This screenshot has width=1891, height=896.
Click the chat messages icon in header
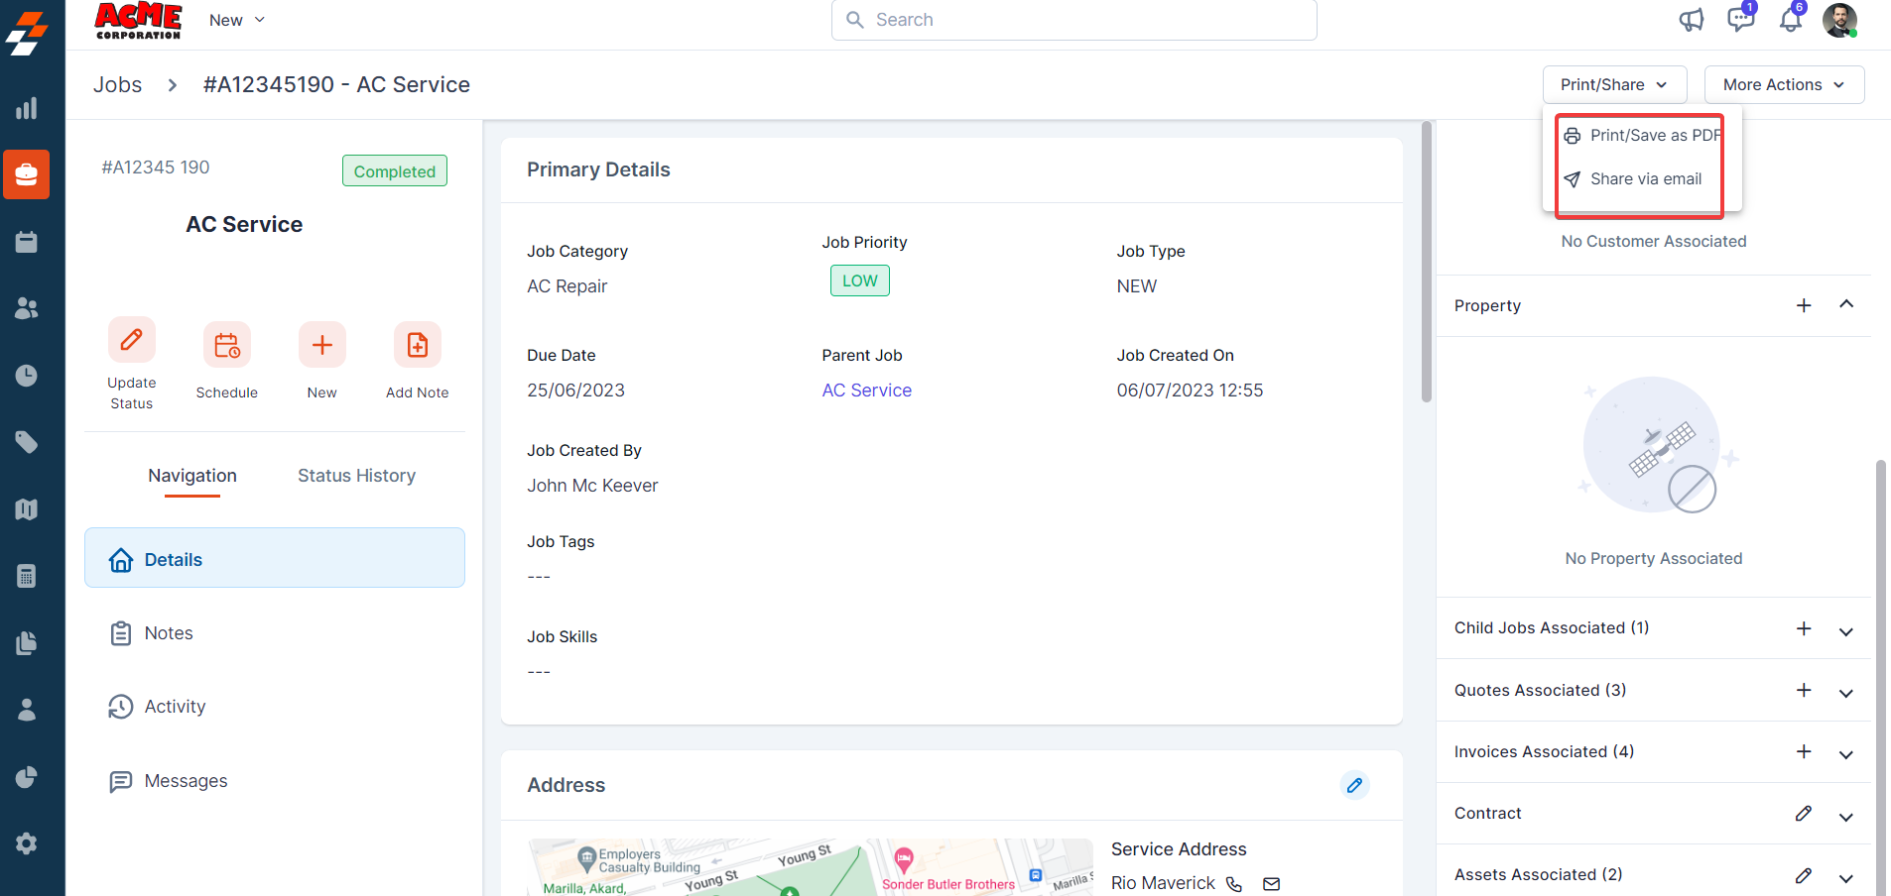coord(1740,20)
